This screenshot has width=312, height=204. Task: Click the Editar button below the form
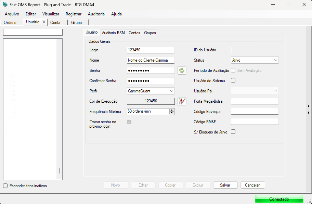(x=143, y=185)
